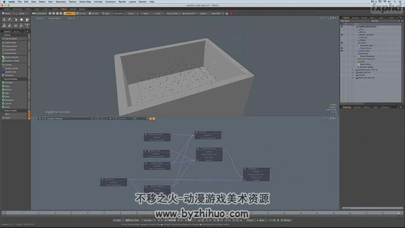Screen dimensions: 405x228
Task: Open the Symmetry: Off dropdown
Action: 189,14
